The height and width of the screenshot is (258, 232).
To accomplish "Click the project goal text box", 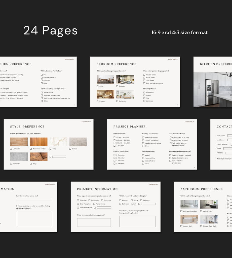I will pyautogui.click(x=94, y=222).
